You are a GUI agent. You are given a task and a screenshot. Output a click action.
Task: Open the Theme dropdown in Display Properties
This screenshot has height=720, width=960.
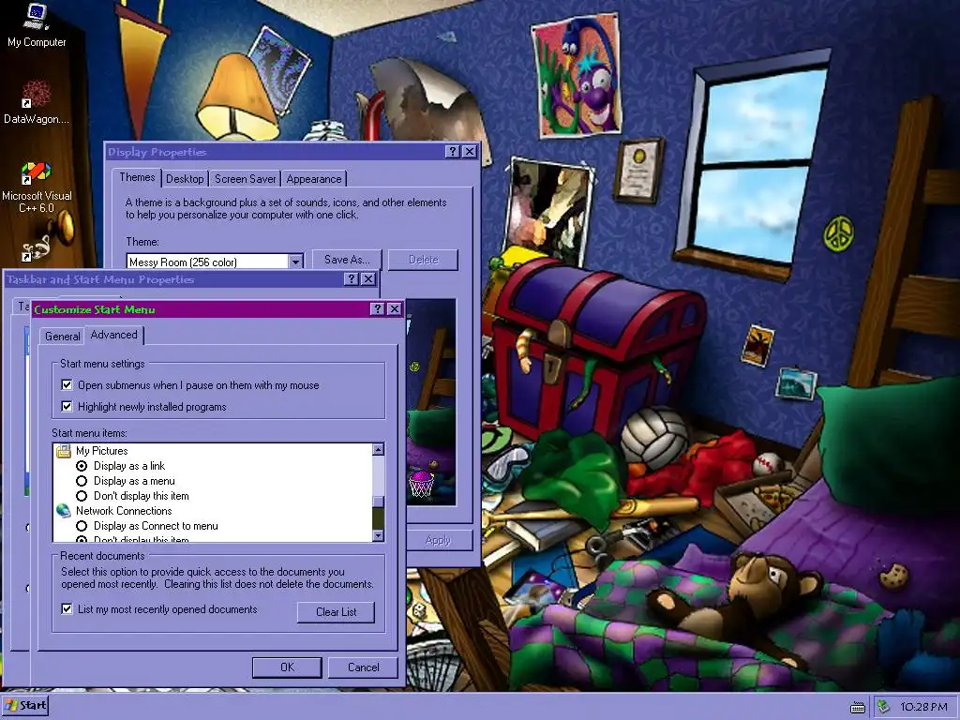(295, 262)
